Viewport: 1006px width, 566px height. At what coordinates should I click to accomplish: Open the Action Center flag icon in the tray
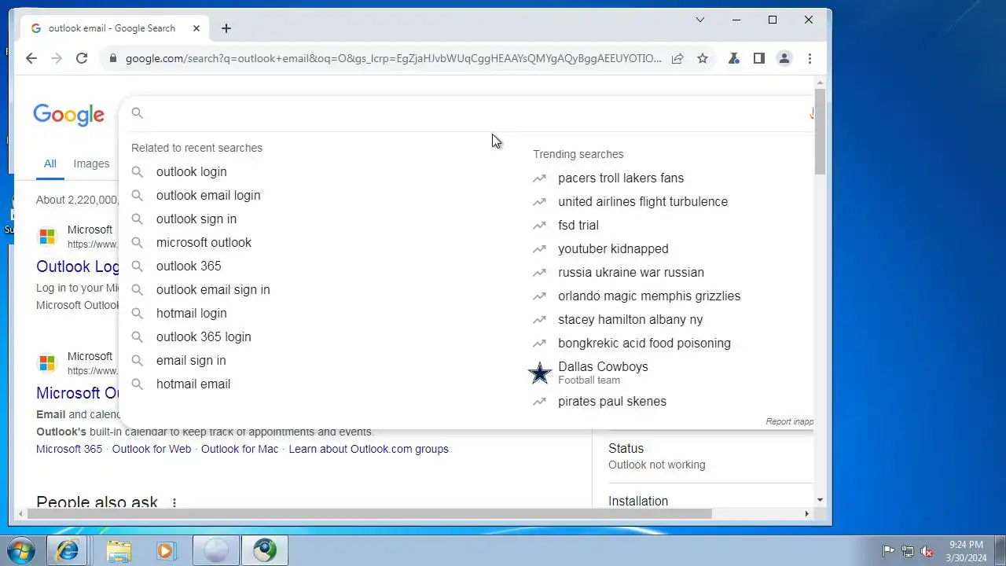click(x=888, y=551)
